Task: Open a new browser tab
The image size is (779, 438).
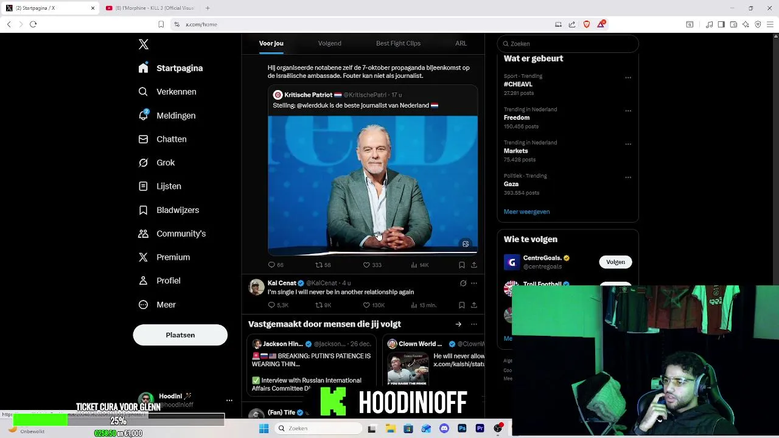Action: [x=208, y=8]
